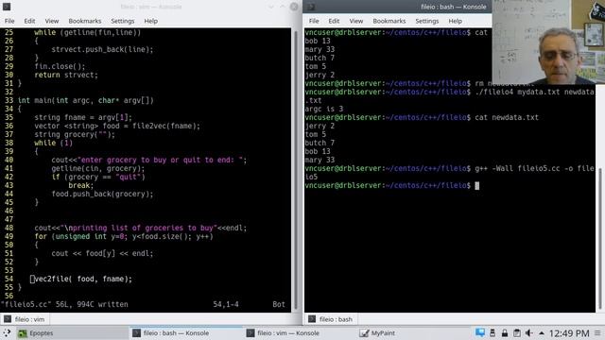Click the Epoptes icon in taskbar
605x340 pixels.
click(x=23, y=333)
